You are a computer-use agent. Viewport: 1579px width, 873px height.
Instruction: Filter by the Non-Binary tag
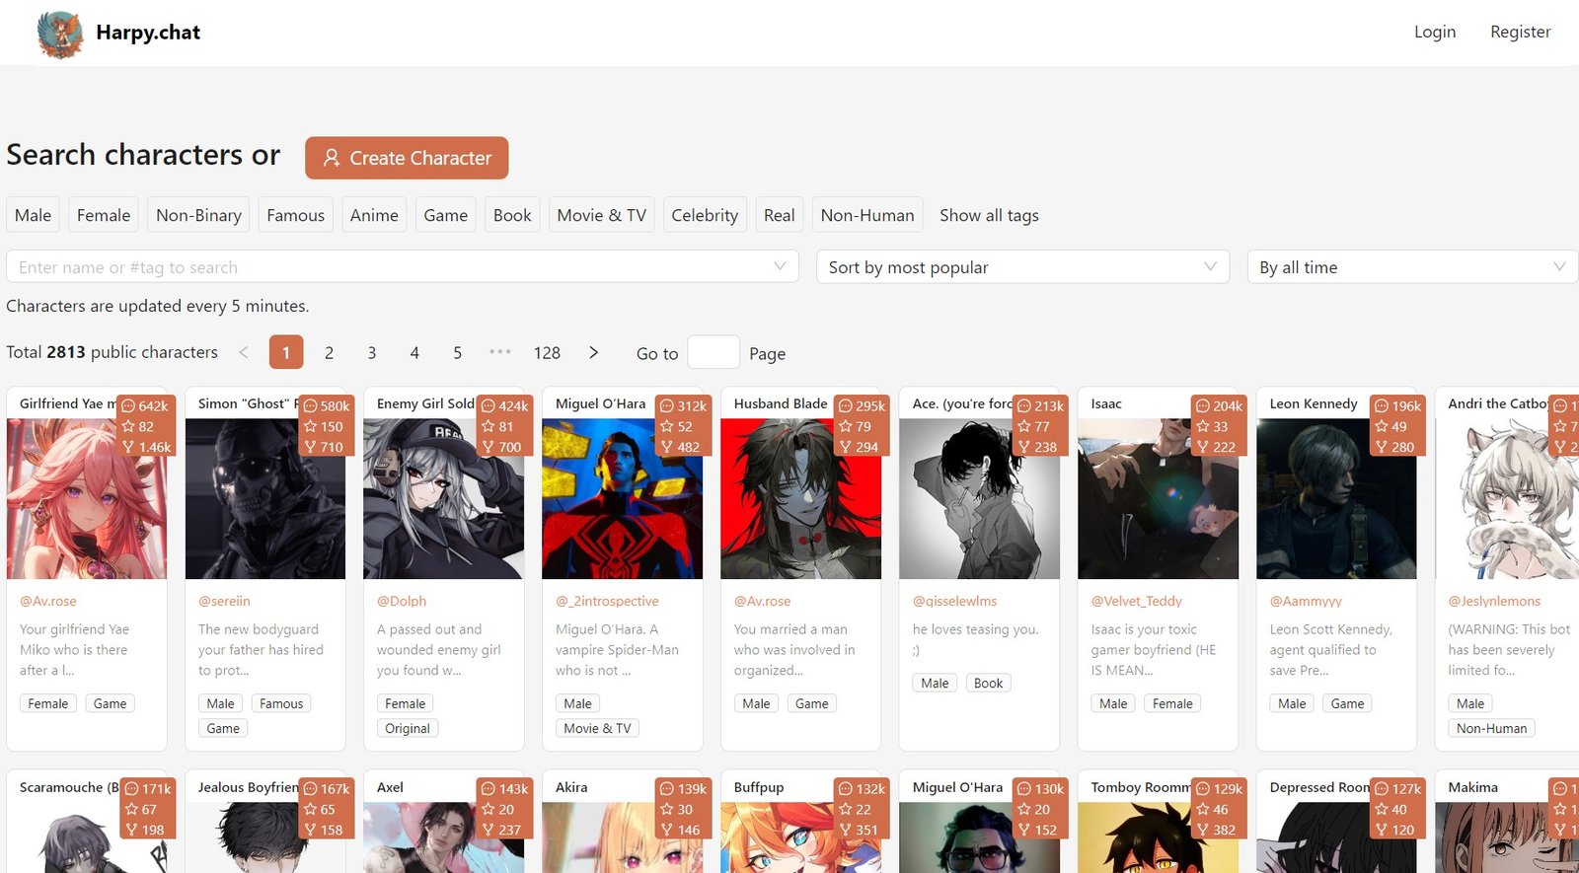click(198, 215)
